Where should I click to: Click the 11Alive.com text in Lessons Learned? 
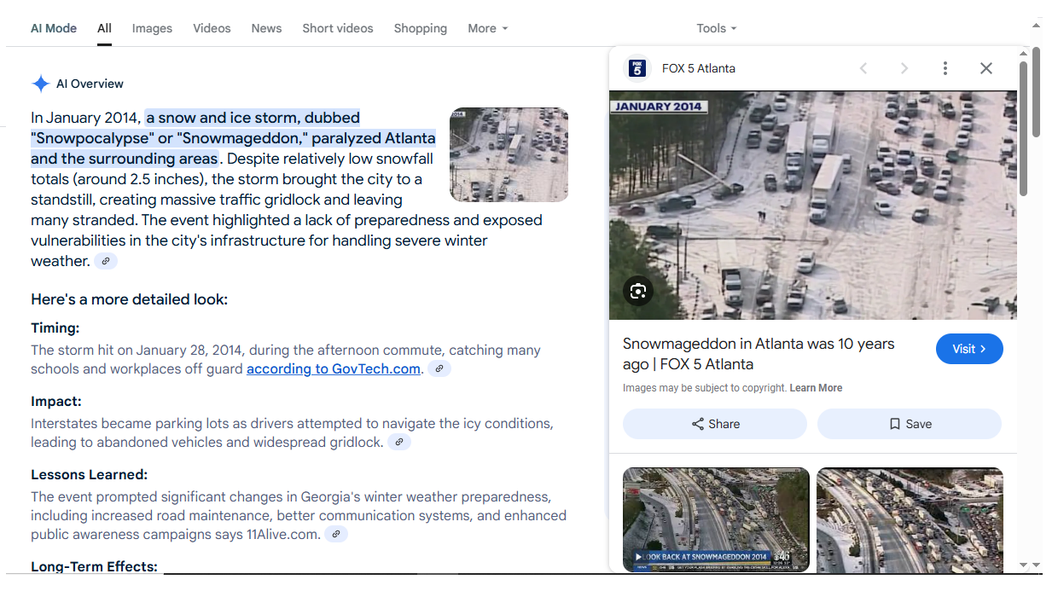click(283, 535)
